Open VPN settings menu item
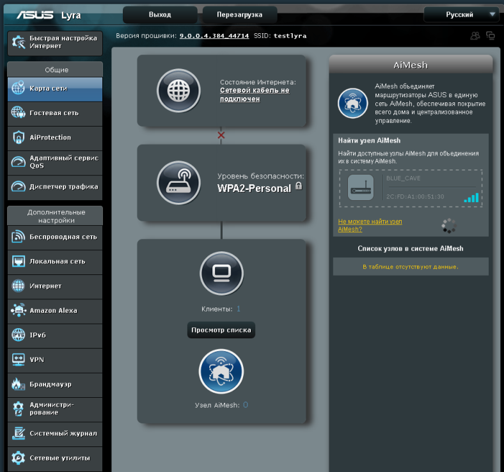 (x=55, y=361)
